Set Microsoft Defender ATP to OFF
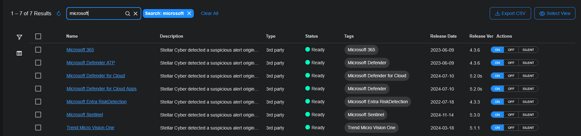 511,63
